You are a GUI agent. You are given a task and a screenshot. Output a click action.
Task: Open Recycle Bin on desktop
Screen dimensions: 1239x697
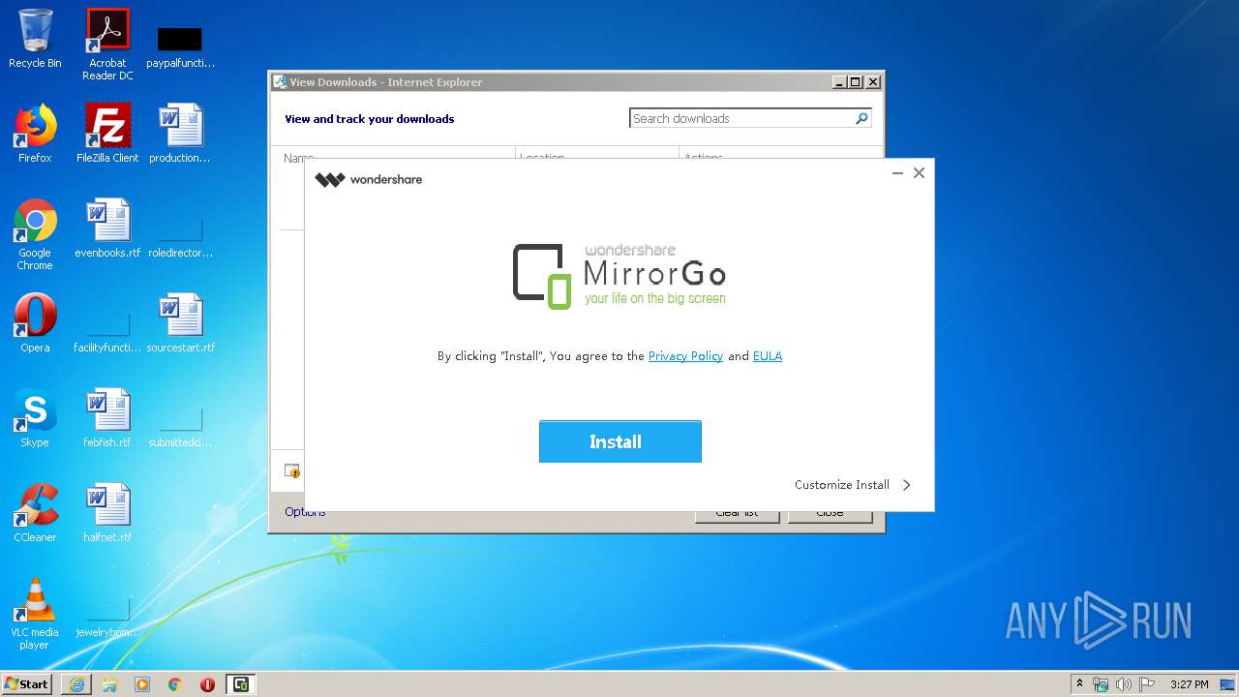35,39
